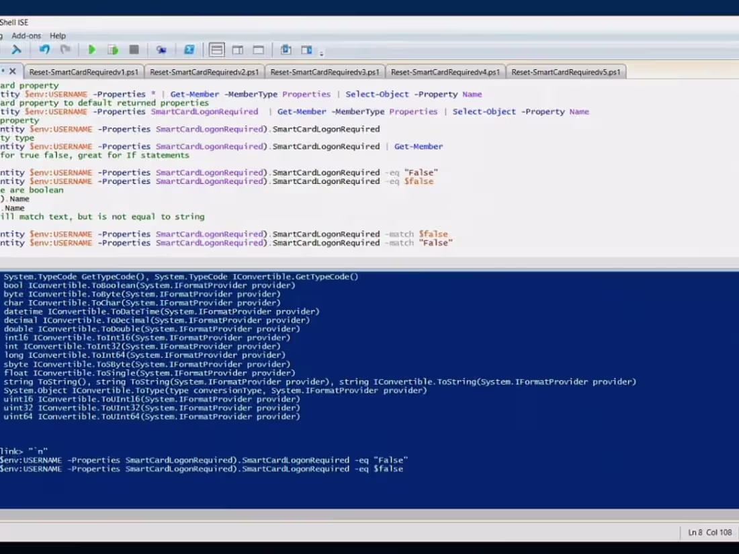Toggle Show Script Pane Right layout
The image size is (739, 554).
pos(238,50)
